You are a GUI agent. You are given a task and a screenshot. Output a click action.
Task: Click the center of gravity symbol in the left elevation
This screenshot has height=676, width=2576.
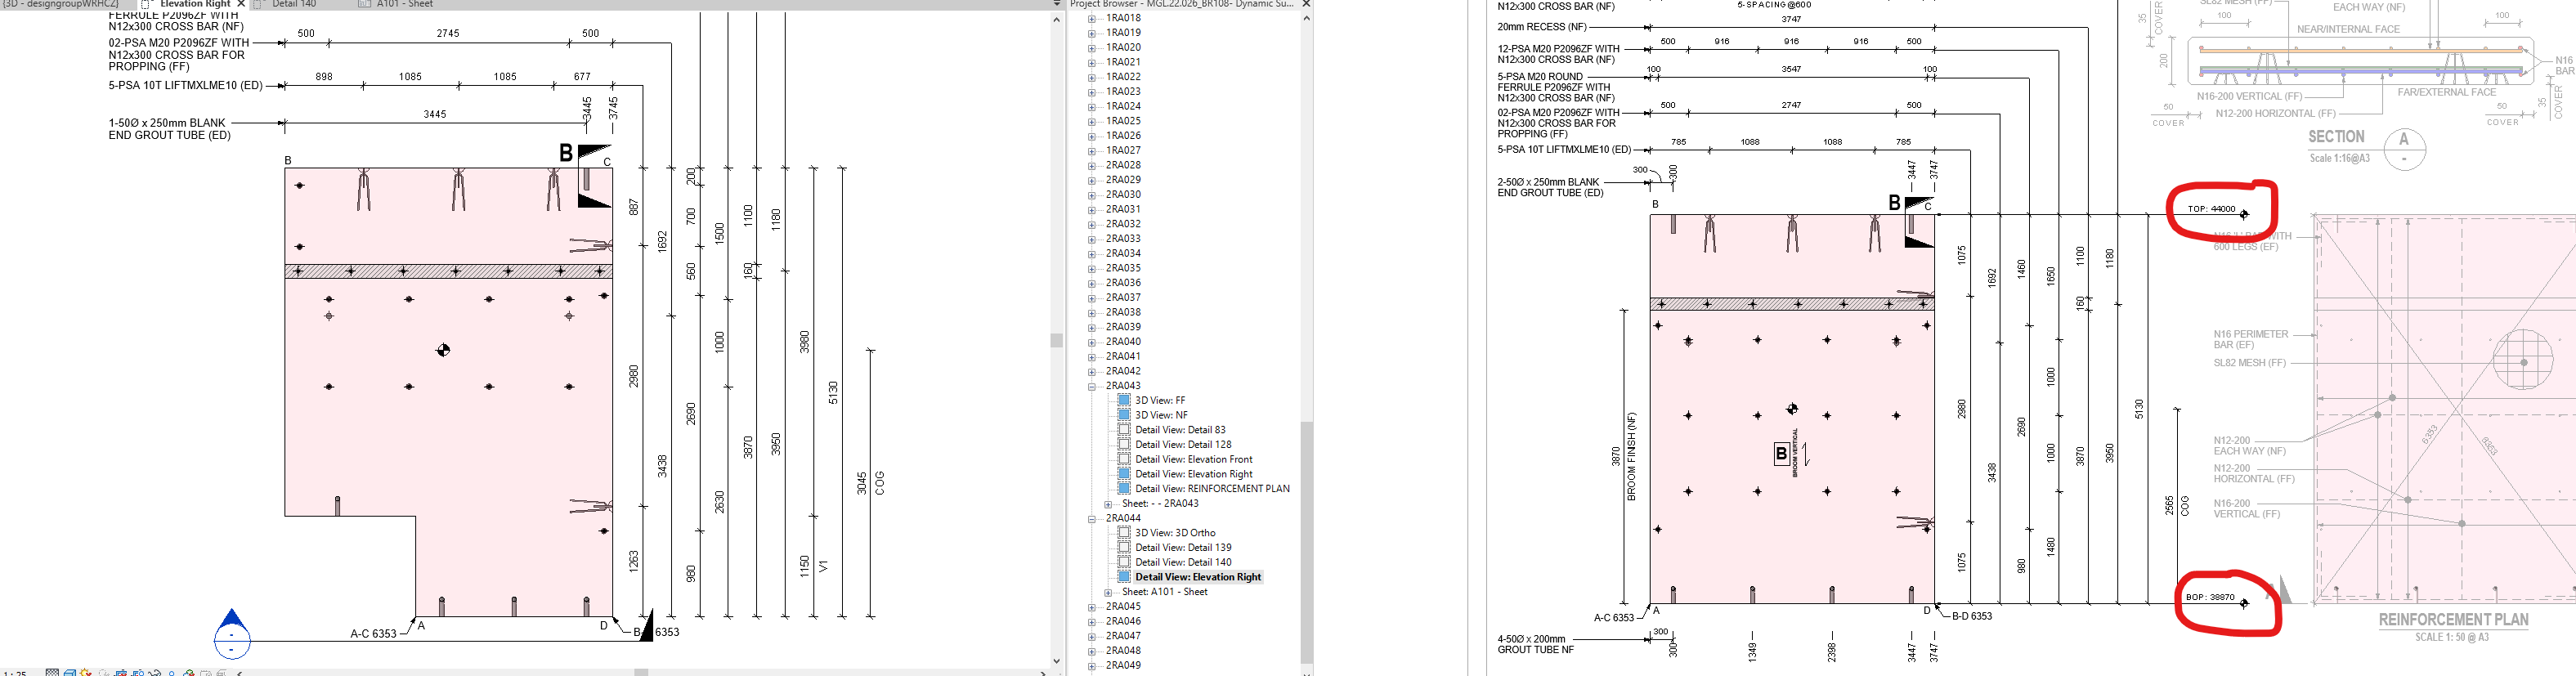[x=443, y=349]
